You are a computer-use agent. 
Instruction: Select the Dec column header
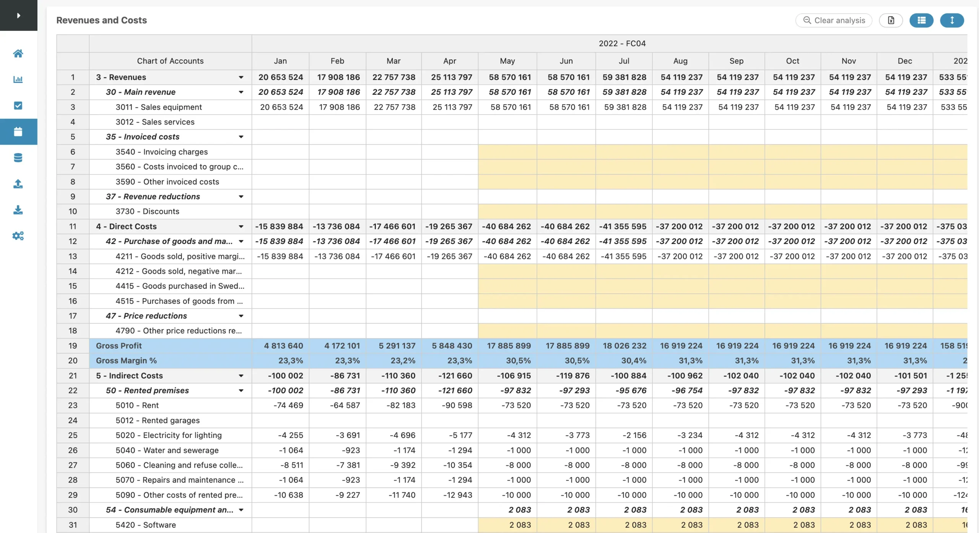tap(905, 61)
